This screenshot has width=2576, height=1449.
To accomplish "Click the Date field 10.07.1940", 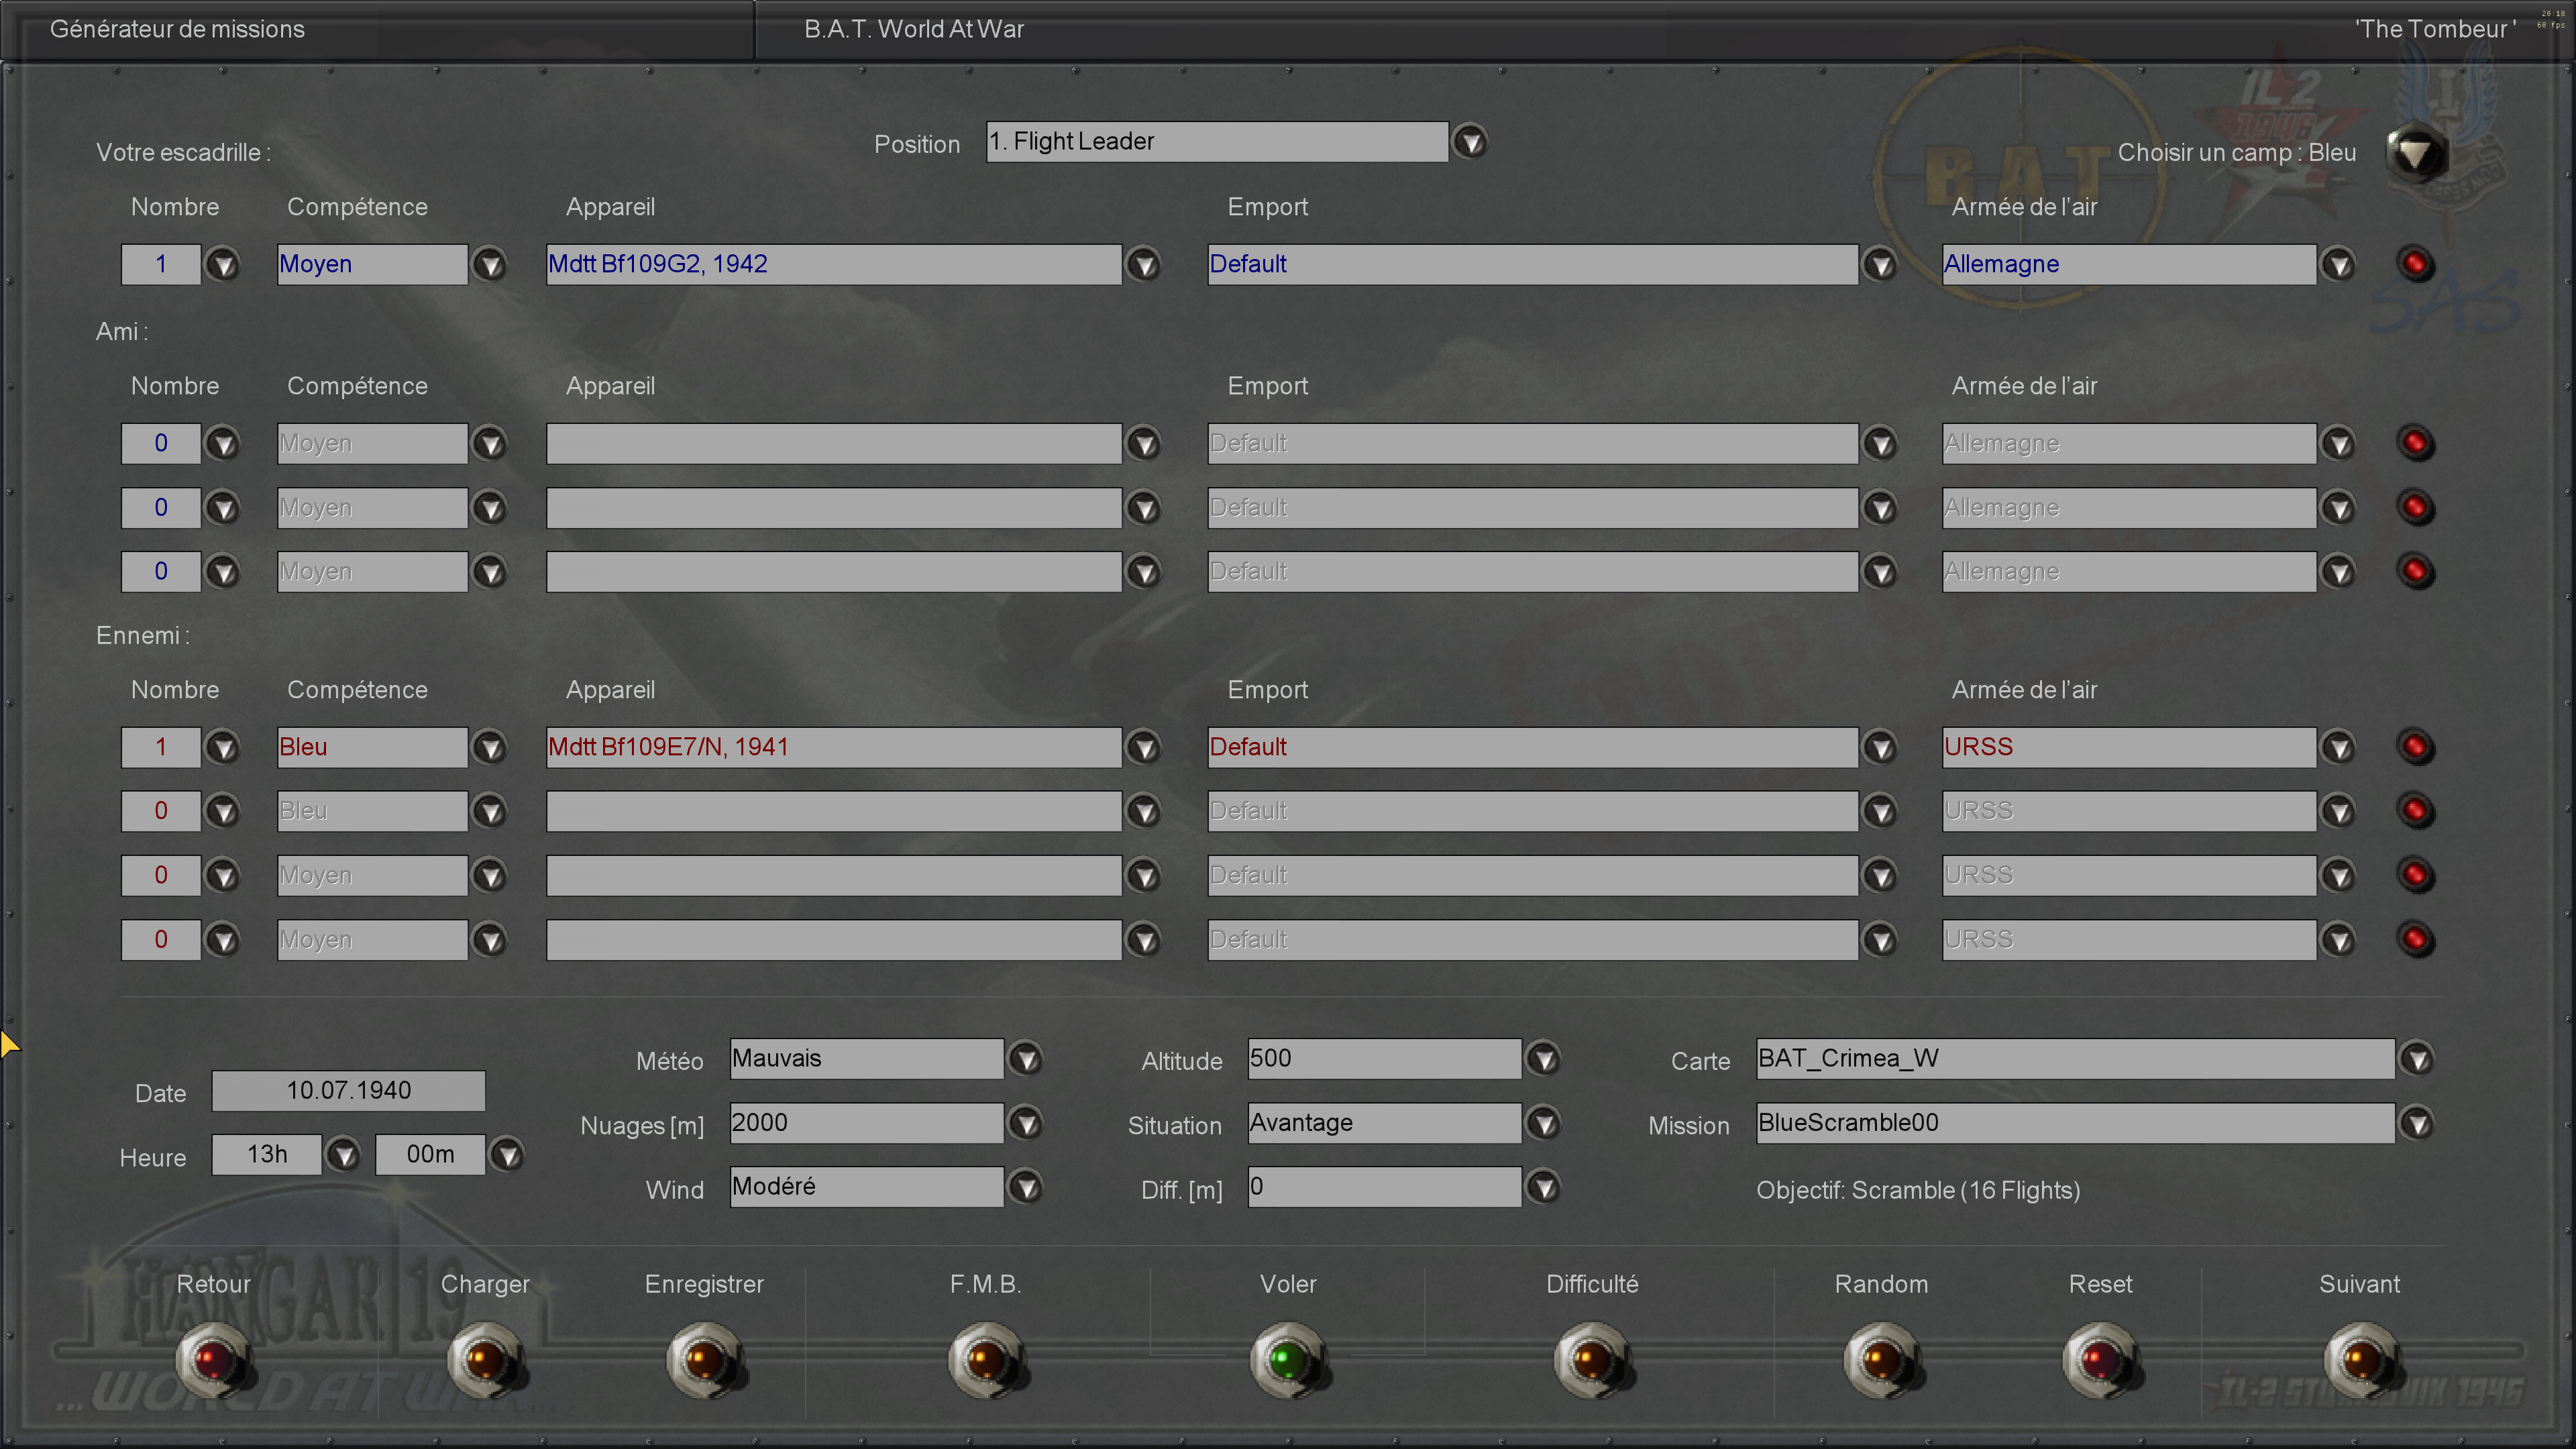I will 348,1091.
